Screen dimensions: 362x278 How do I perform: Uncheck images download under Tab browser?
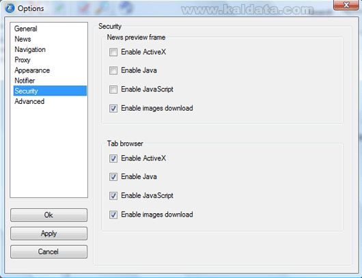coord(113,214)
